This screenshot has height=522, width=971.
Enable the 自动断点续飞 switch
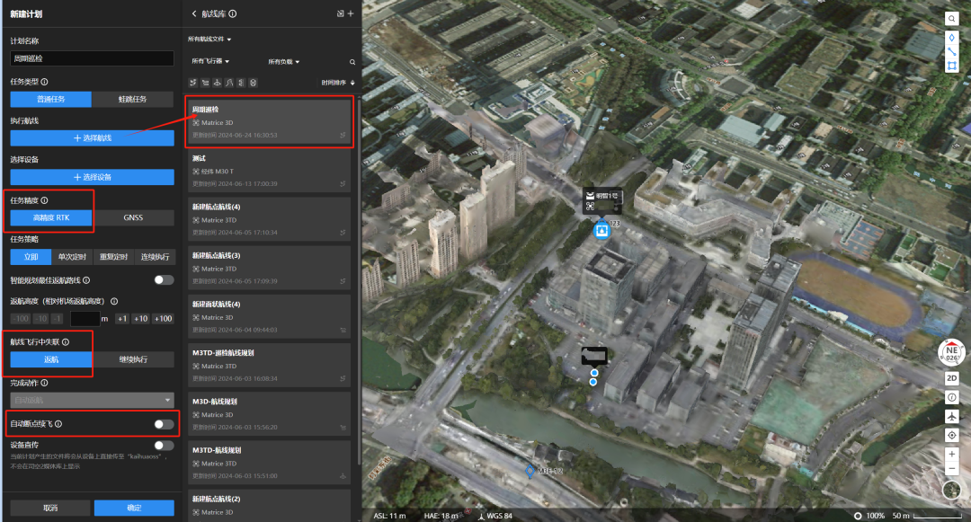(164, 424)
